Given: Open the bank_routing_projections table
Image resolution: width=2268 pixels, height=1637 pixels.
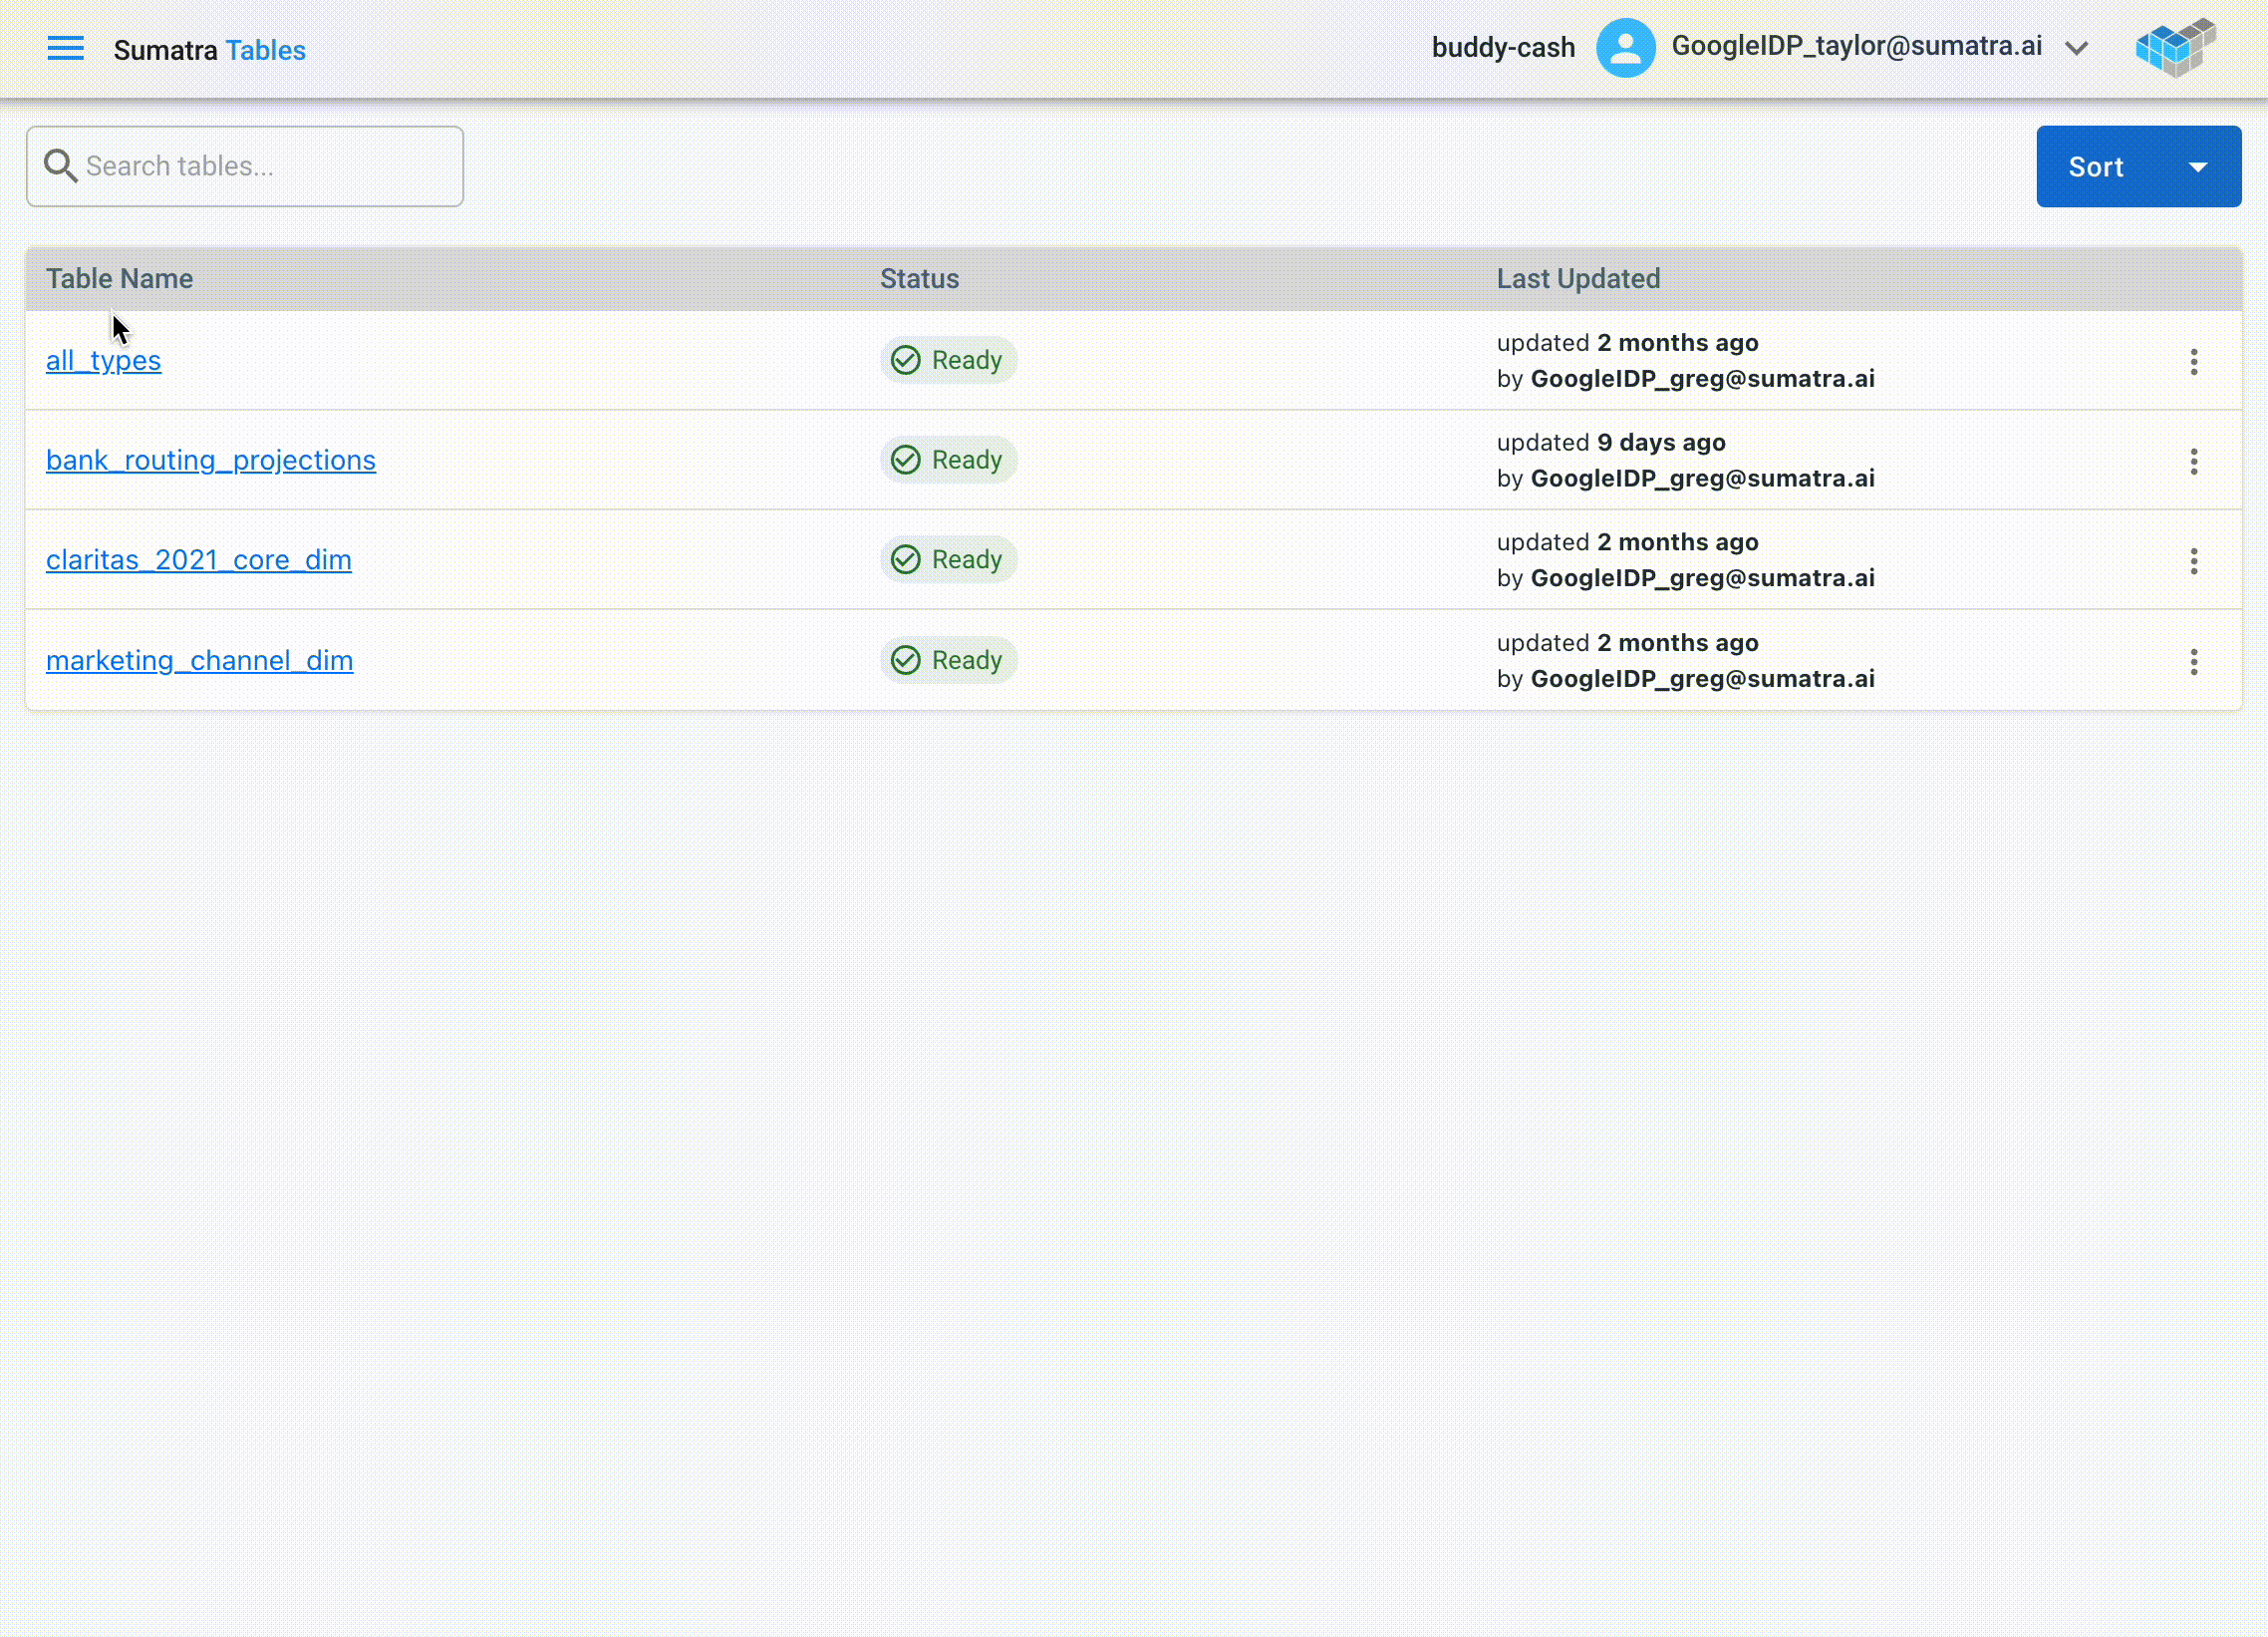Looking at the screenshot, I should click(x=210, y=461).
